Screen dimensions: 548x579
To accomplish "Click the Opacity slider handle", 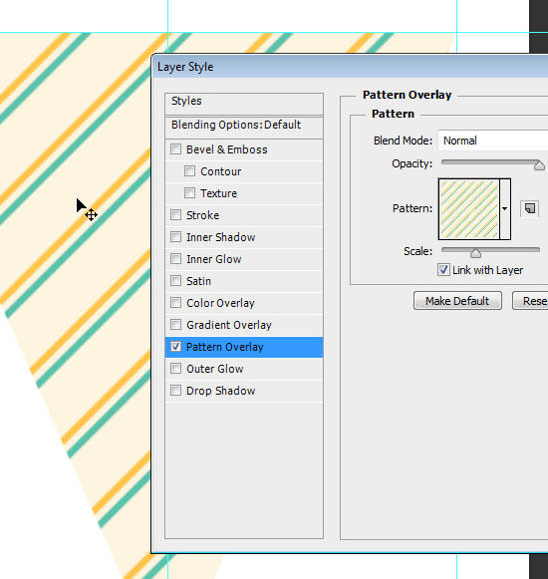I will tap(539, 165).
